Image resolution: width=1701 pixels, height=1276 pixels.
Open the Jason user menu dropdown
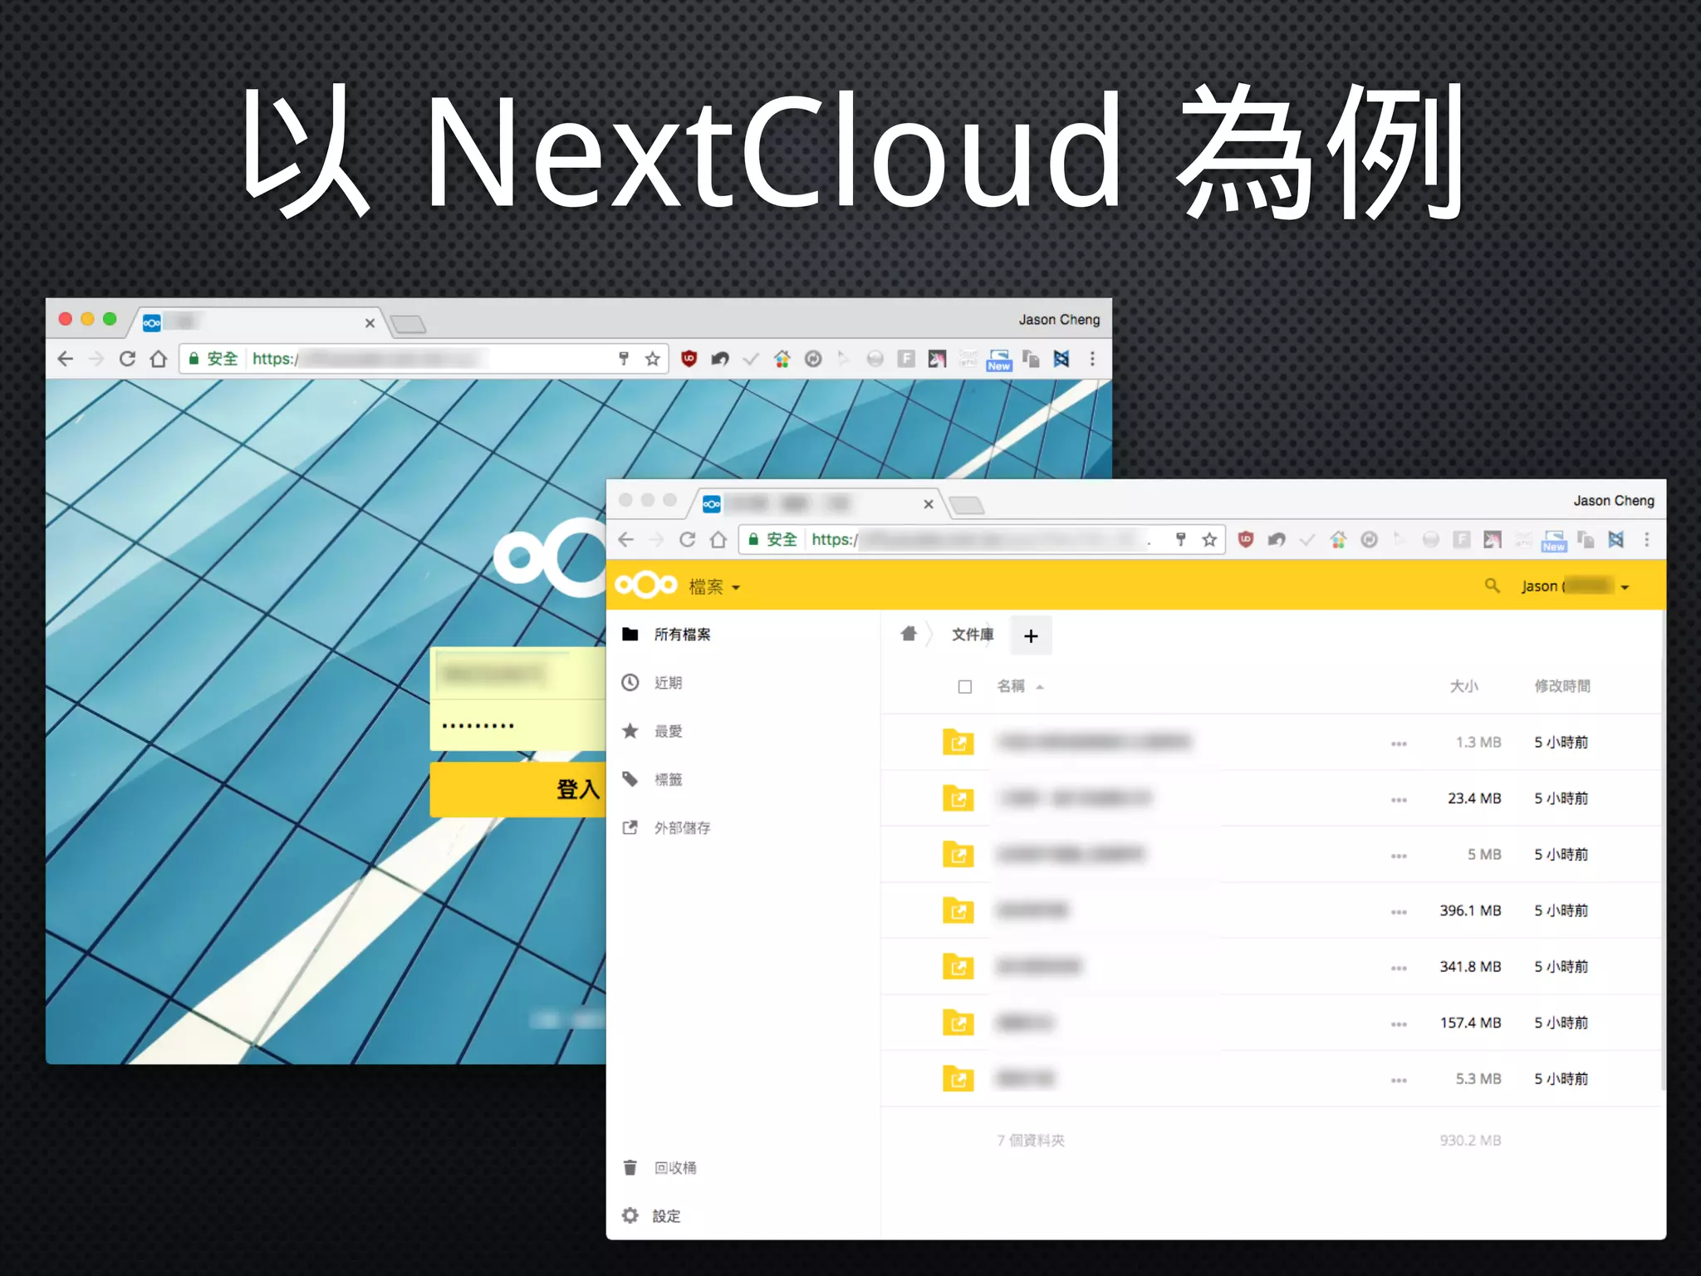tap(1575, 586)
